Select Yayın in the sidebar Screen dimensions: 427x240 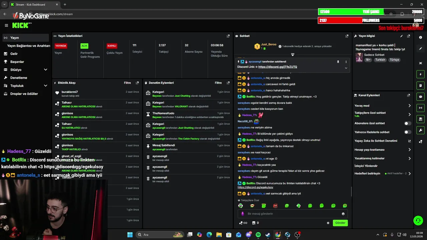point(25,38)
